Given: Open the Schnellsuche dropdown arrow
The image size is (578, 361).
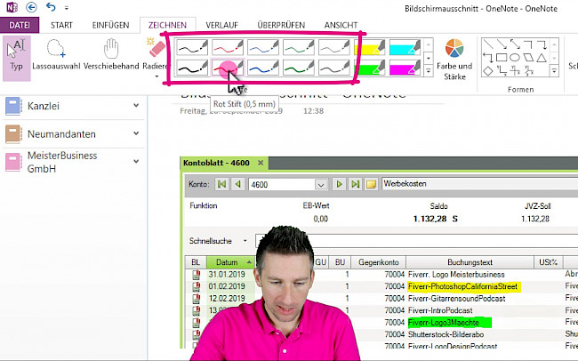Looking at the screenshot, I should tap(245, 241).
